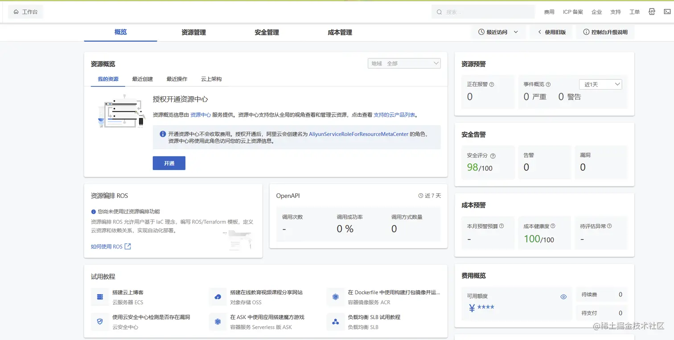Click the ACR icon for Dockerfile tutorial

tap(335, 297)
